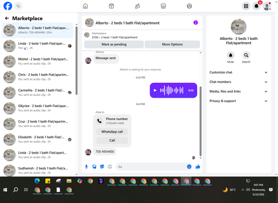Open the Facebook search icon
278x203 pixels.
tap(18, 6)
